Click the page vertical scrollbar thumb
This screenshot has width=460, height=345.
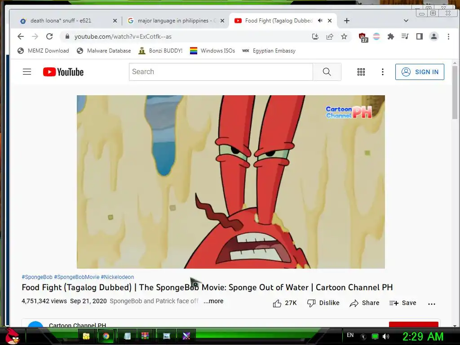click(x=455, y=93)
